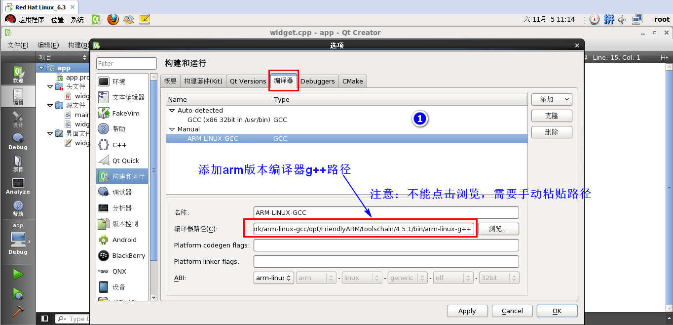Select the C++ options category
The width and height of the screenshot is (673, 325).
pos(121,145)
